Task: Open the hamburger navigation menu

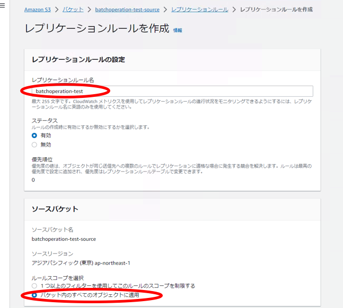Action: point(3,7)
